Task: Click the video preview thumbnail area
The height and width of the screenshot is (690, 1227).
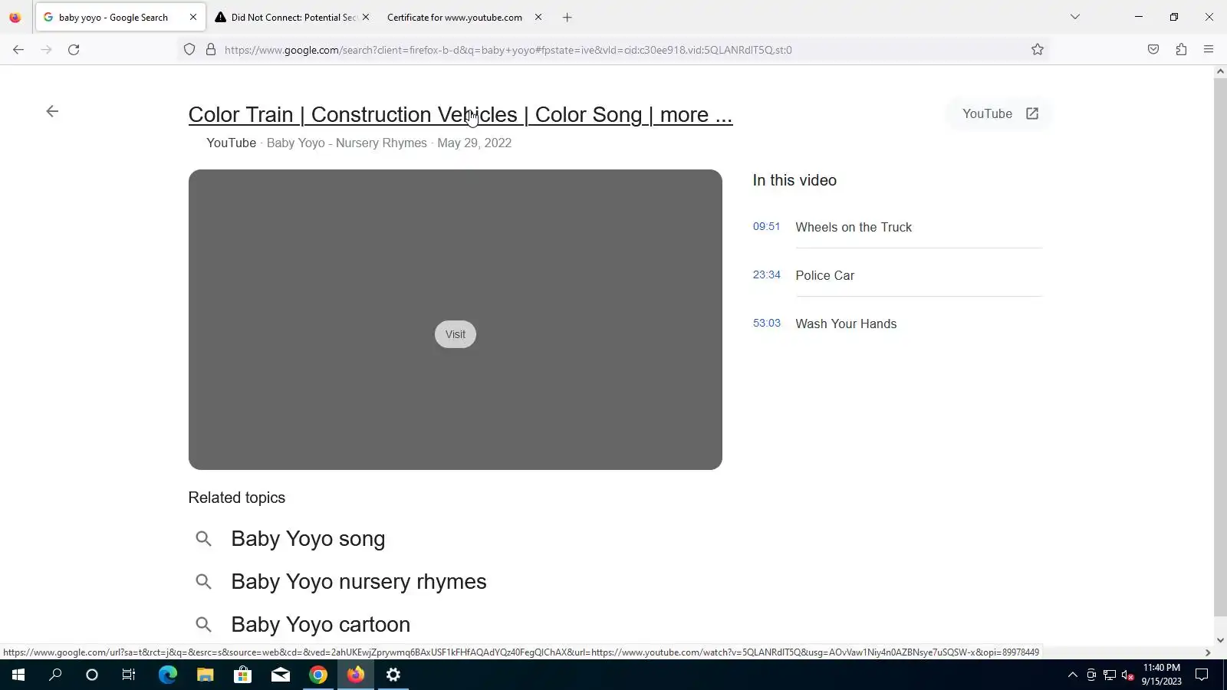Action: (x=456, y=320)
